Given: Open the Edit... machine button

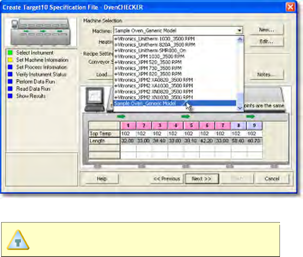Looking at the screenshot, I should tap(266, 41).
